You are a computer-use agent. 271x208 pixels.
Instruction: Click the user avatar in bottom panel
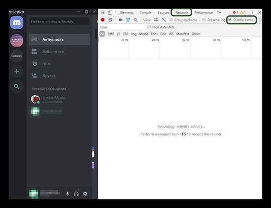pyautogui.click(x=34, y=194)
